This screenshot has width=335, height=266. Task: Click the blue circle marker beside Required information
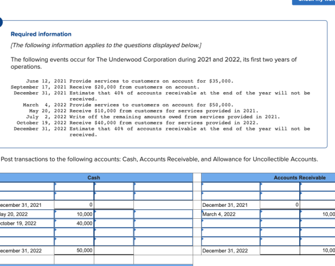(1, 22)
